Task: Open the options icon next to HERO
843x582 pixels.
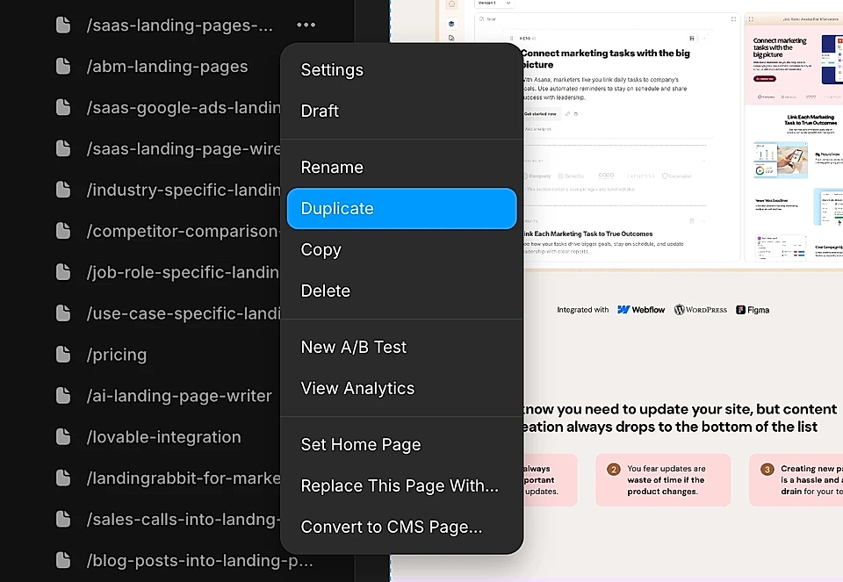Action: (x=535, y=38)
